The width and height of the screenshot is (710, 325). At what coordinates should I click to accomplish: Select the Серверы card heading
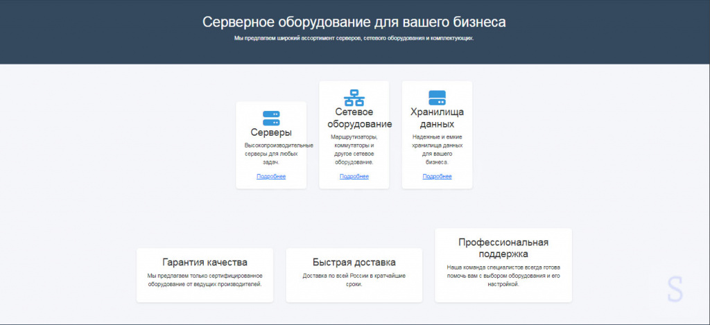271,132
